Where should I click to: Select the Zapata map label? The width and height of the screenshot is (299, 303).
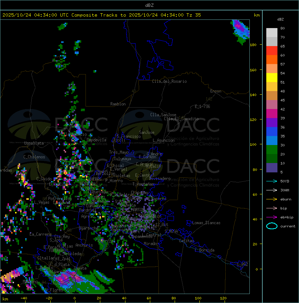click(80, 268)
